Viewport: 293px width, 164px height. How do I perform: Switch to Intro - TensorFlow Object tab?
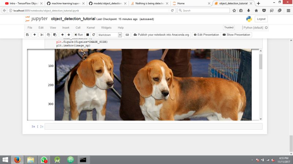point(24,3)
